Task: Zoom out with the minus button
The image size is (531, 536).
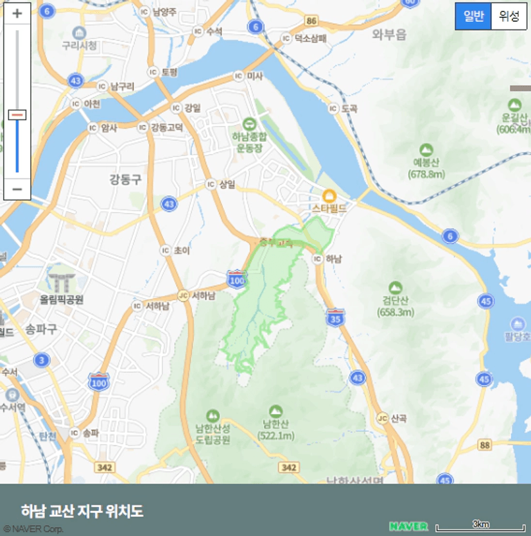Action: 17,189
